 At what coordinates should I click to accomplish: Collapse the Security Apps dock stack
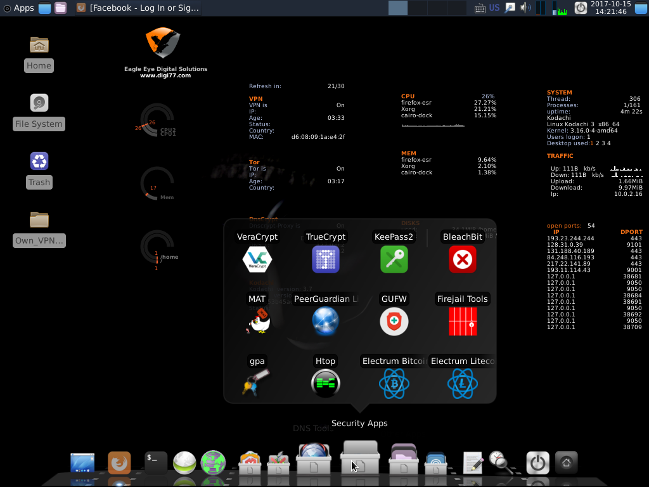point(359,458)
